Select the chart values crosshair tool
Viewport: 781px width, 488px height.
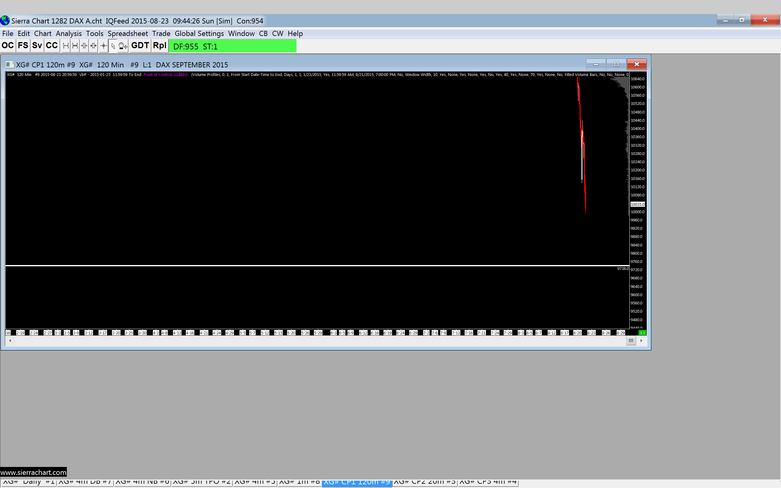(103, 46)
